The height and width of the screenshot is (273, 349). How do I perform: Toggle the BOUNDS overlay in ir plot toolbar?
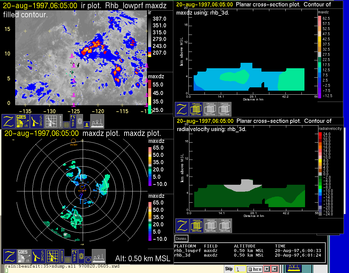(61, 121)
